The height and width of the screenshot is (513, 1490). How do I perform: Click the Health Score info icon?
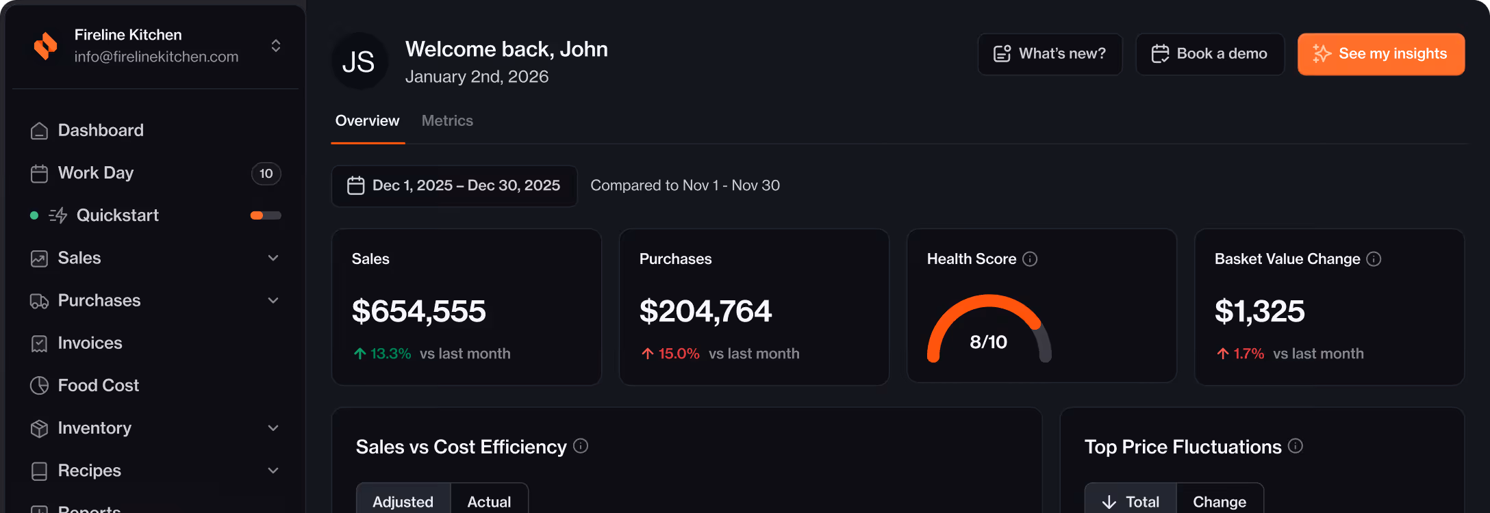[x=1030, y=259]
